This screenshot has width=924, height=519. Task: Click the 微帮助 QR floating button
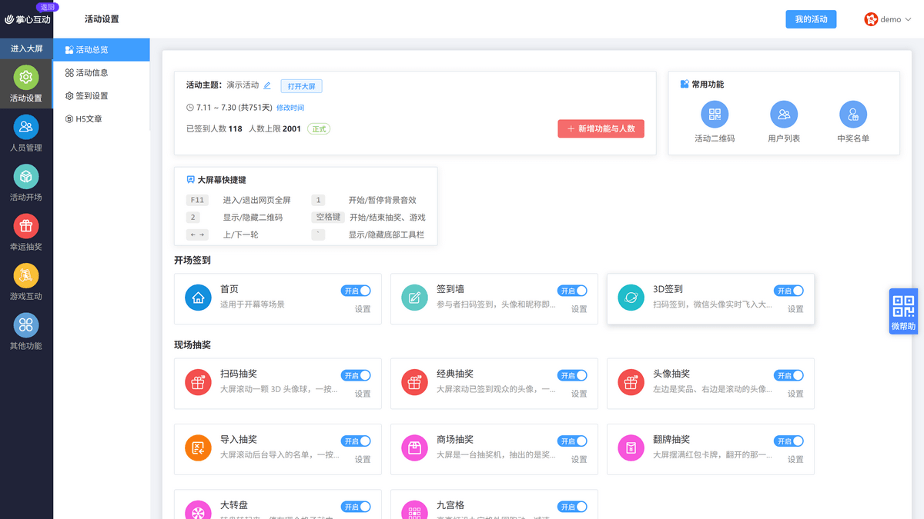pyautogui.click(x=904, y=311)
